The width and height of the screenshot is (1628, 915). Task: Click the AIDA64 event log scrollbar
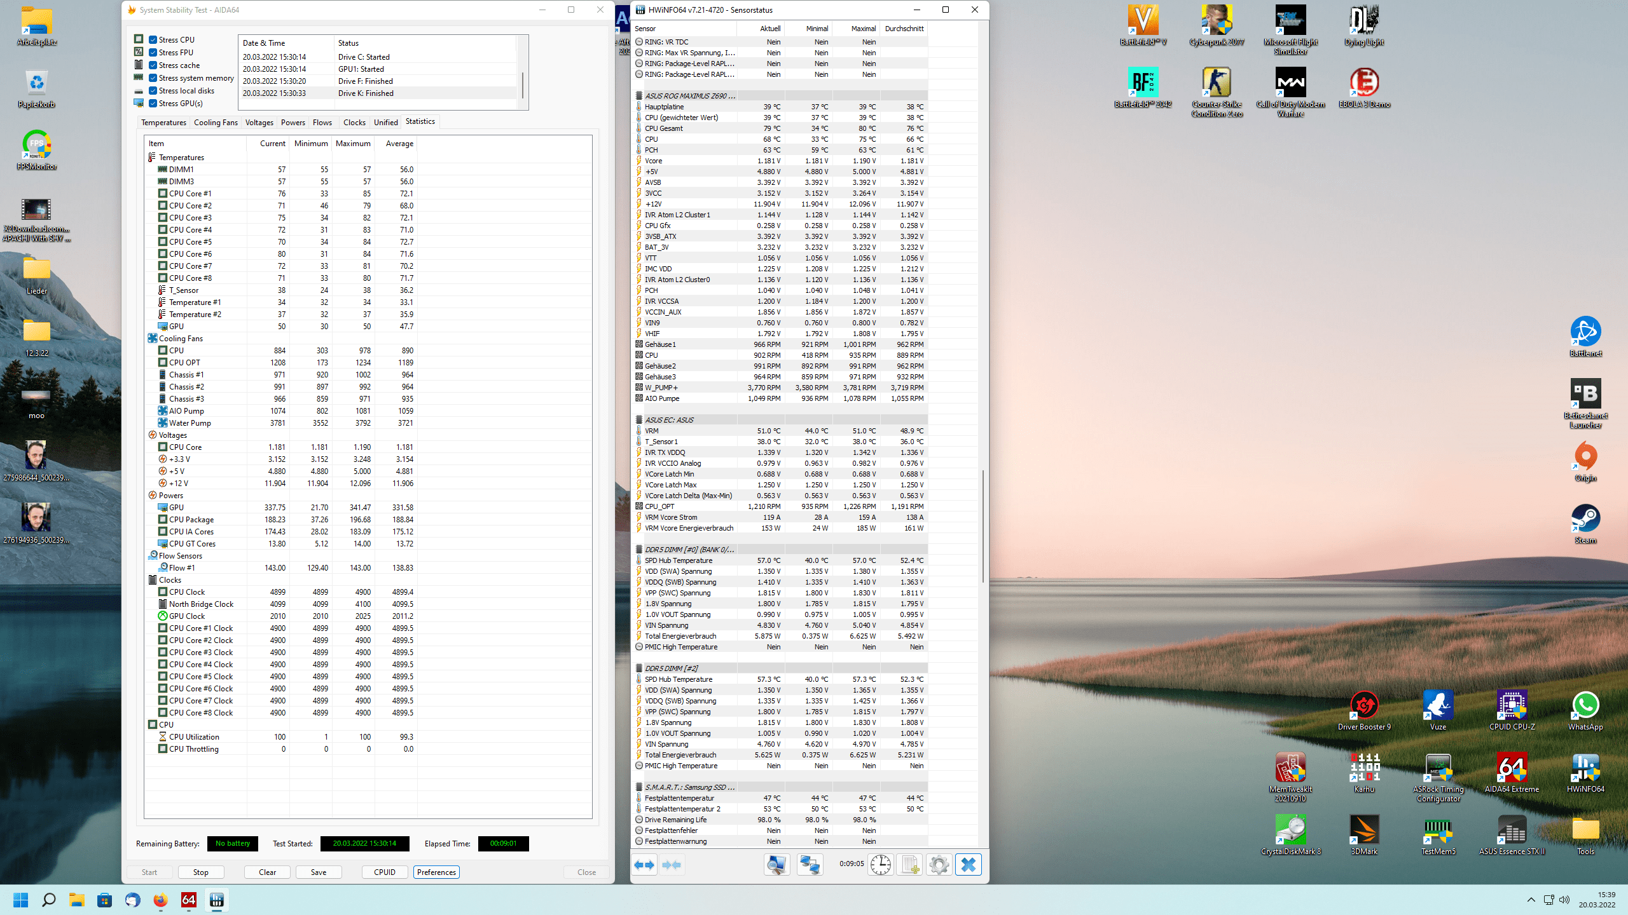click(523, 85)
